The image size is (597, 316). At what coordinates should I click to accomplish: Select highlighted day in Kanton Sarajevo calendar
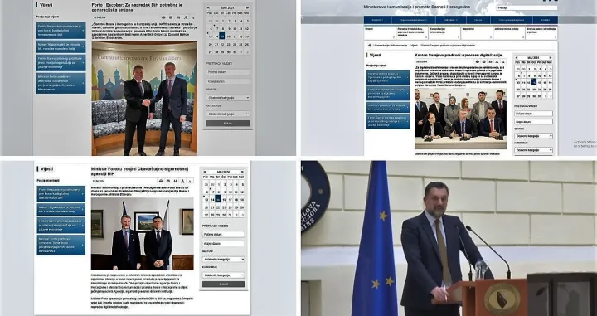(534, 81)
